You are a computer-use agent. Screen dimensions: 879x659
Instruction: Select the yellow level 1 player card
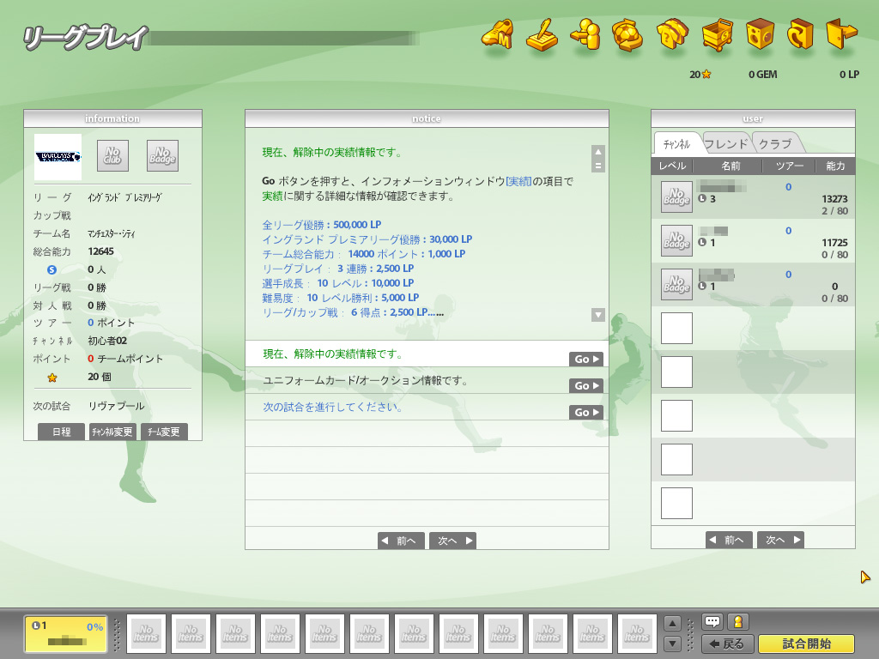(65, 634)
